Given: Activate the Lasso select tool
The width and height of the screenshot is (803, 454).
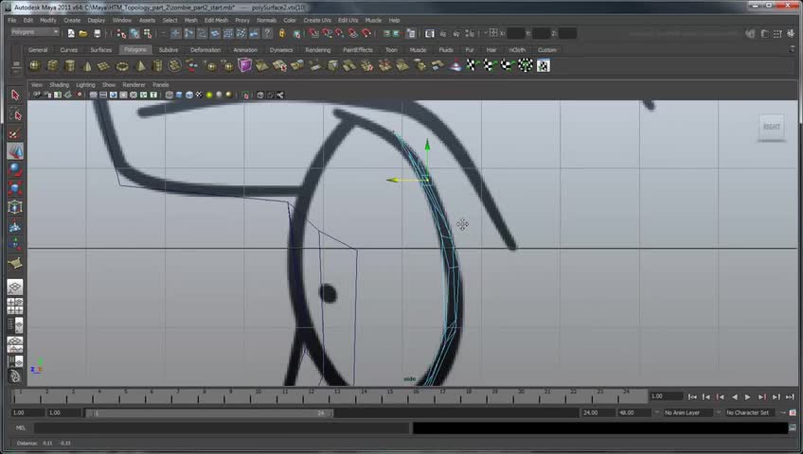Looking at the screenshot, I should pyautogui.click(x=15, y=114).
